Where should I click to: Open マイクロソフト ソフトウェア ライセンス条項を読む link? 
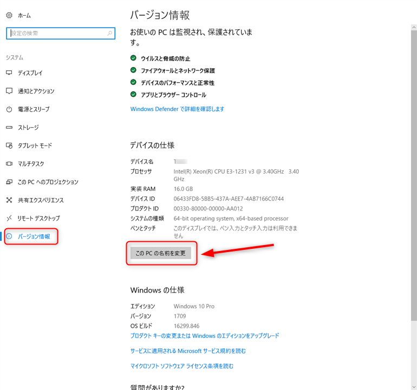182,366
